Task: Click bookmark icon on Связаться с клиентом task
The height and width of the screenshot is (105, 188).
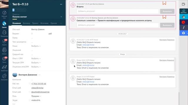Action: pyautogui.click(x=164, y=17)
